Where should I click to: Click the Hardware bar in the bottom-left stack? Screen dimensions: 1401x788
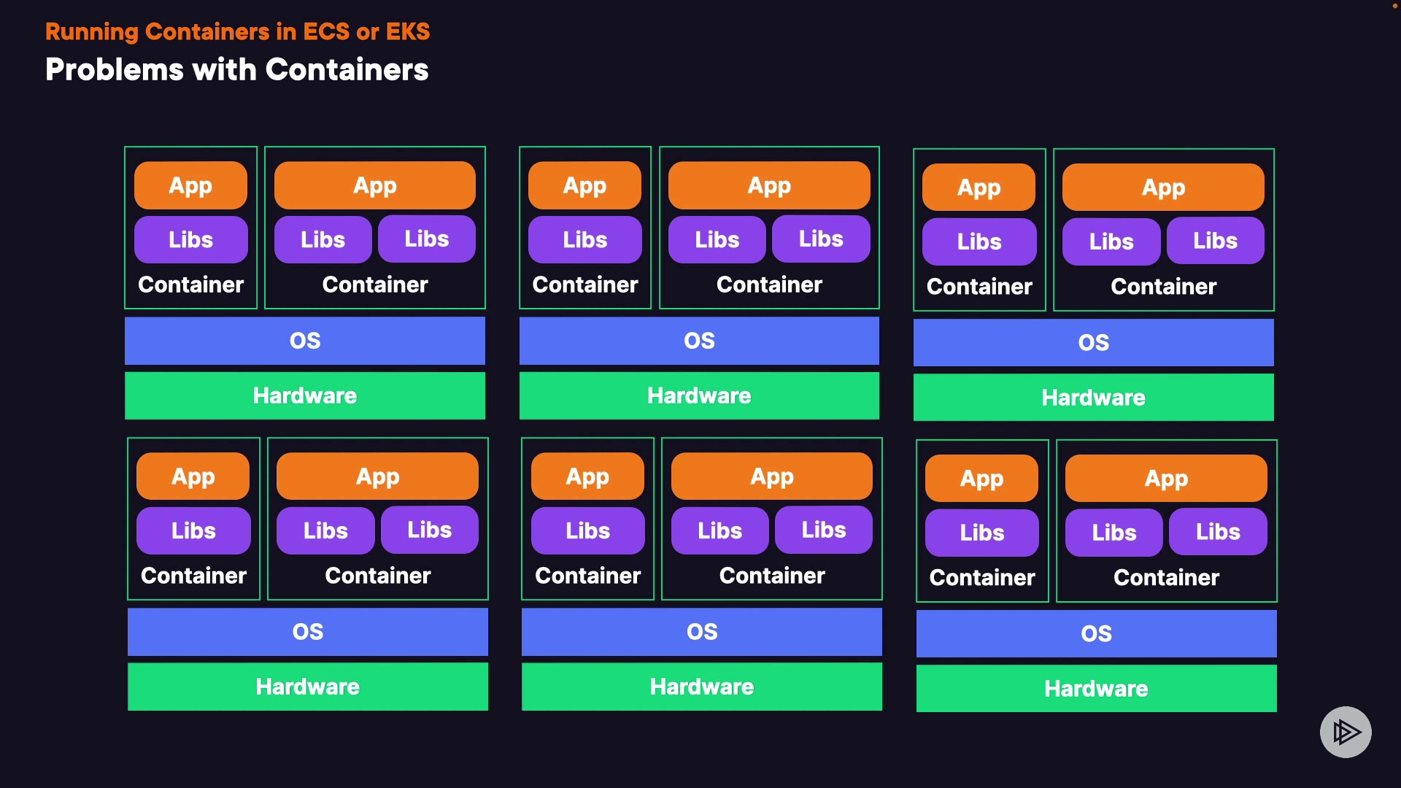tap(308, 687)
